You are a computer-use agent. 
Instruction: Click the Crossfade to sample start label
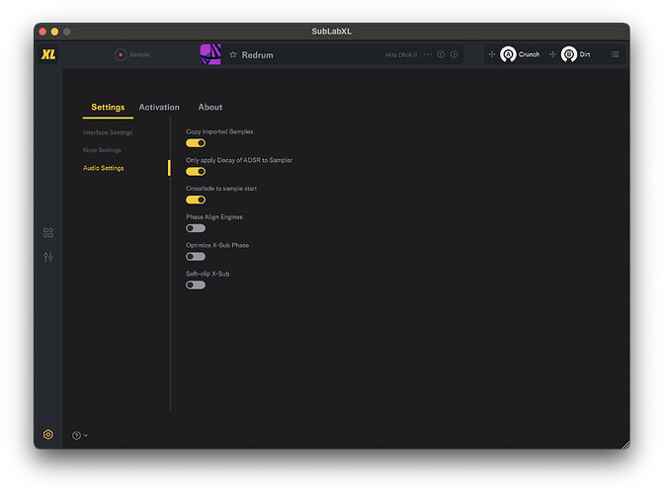pos(221,189)
